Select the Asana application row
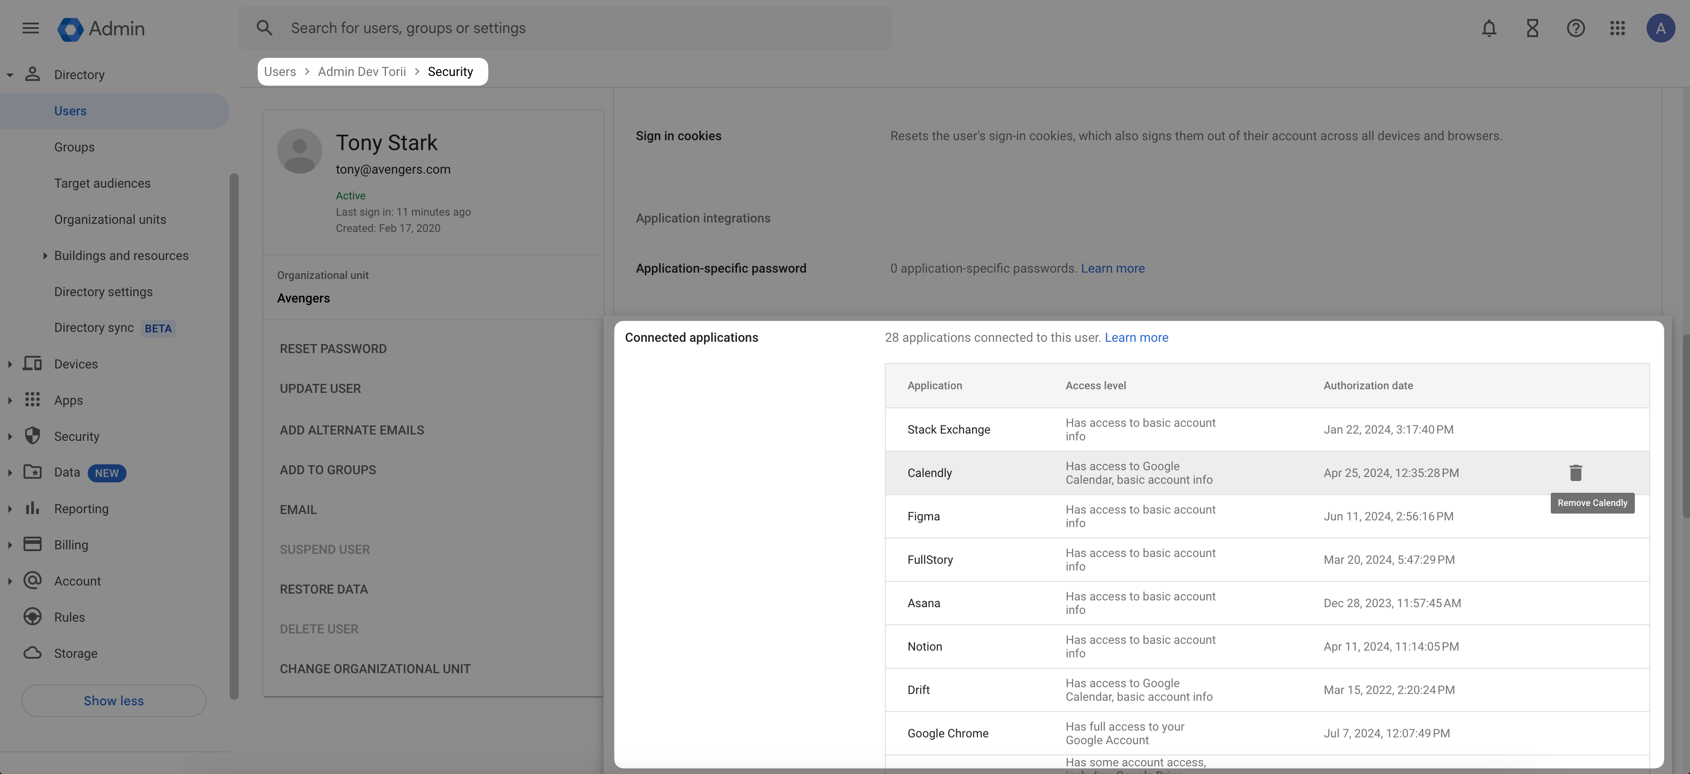 [1267, 603]
